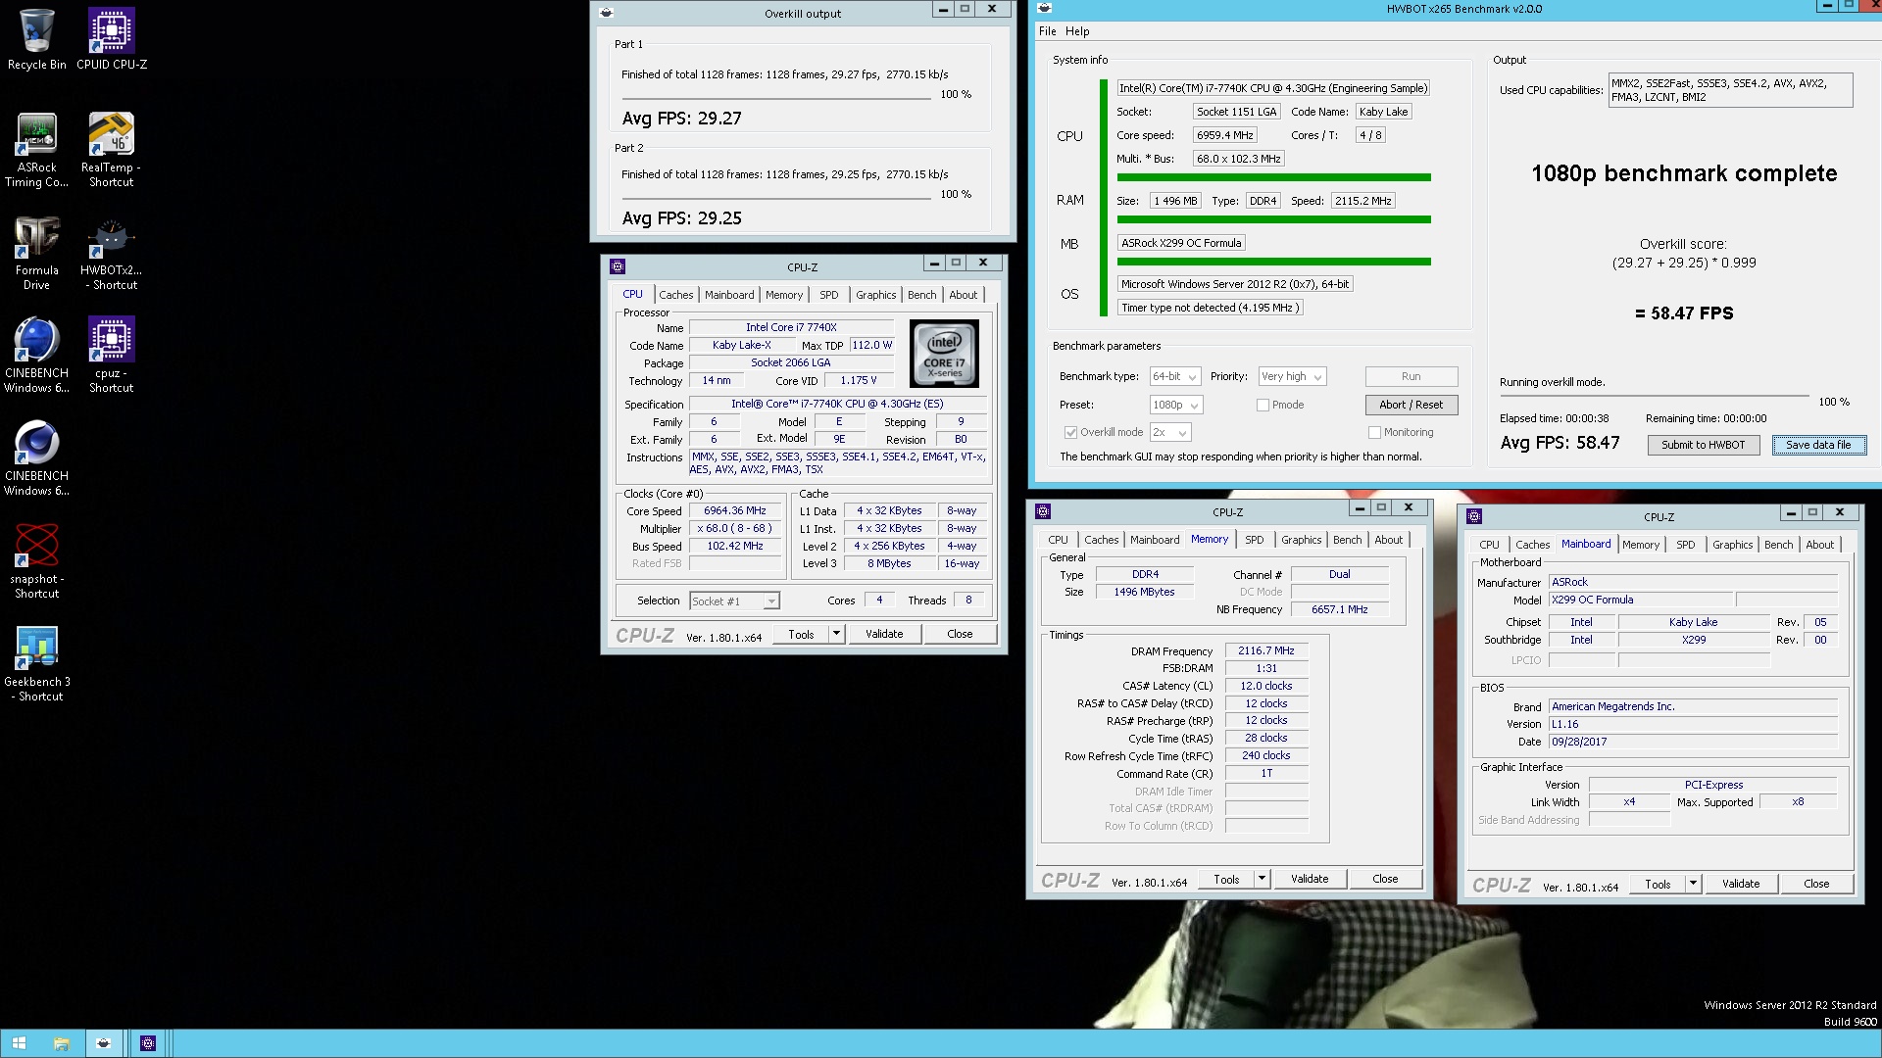Open the Recycle Bin desktop icon
The image size is (1882, 1058).
pos(36,39)
